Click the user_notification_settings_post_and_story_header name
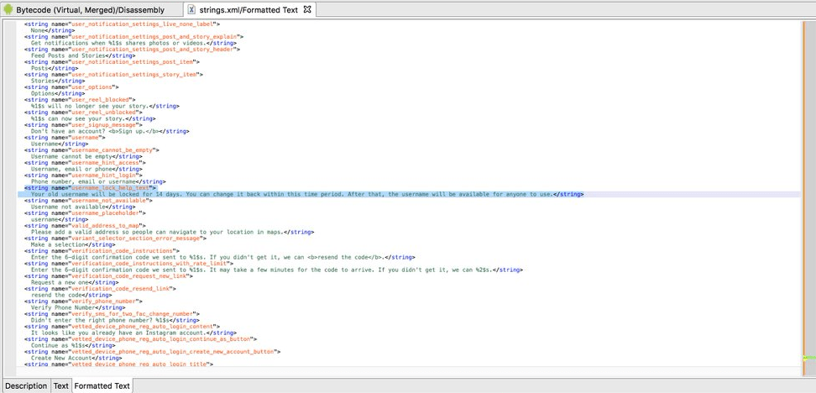The width and height of the screenshot is (816, 393). tap(153, 49)
